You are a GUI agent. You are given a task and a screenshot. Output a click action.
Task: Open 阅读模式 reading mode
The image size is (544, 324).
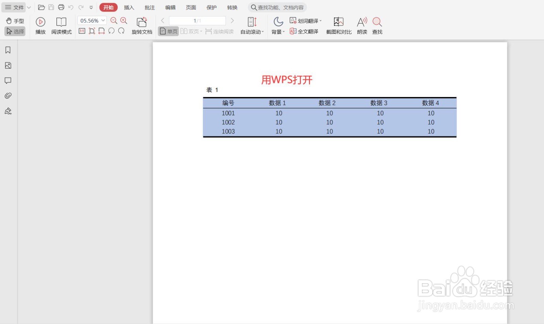[62, 26]
